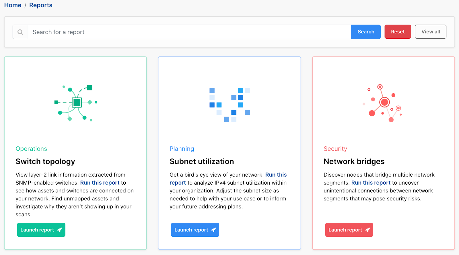Open the Home breadcrumb link

click(x=13, y=5)
